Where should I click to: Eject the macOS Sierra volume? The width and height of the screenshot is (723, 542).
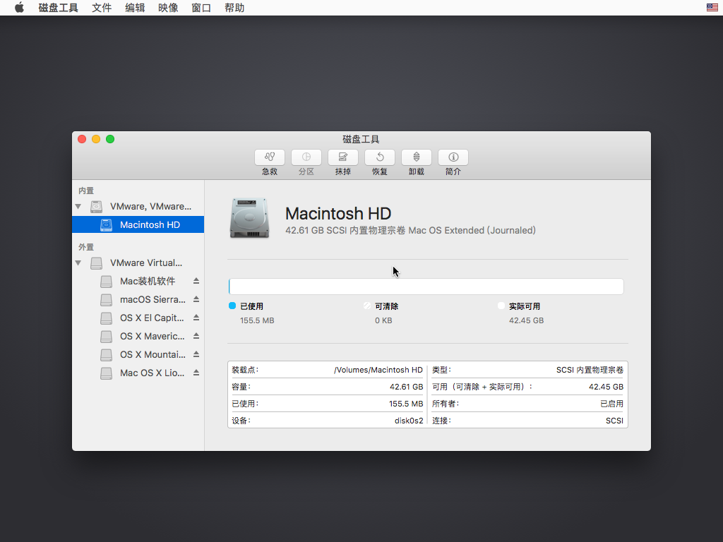(196, 299)
